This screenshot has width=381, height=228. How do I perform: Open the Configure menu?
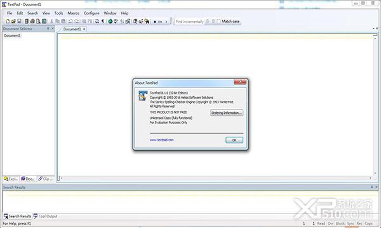pyautogui.click(x=91, y=13)
